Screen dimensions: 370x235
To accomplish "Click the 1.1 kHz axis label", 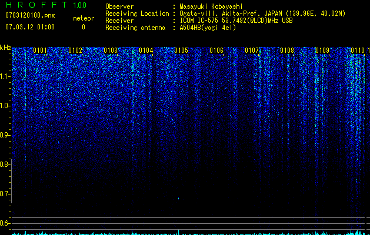I will click(x=5, y=76).
